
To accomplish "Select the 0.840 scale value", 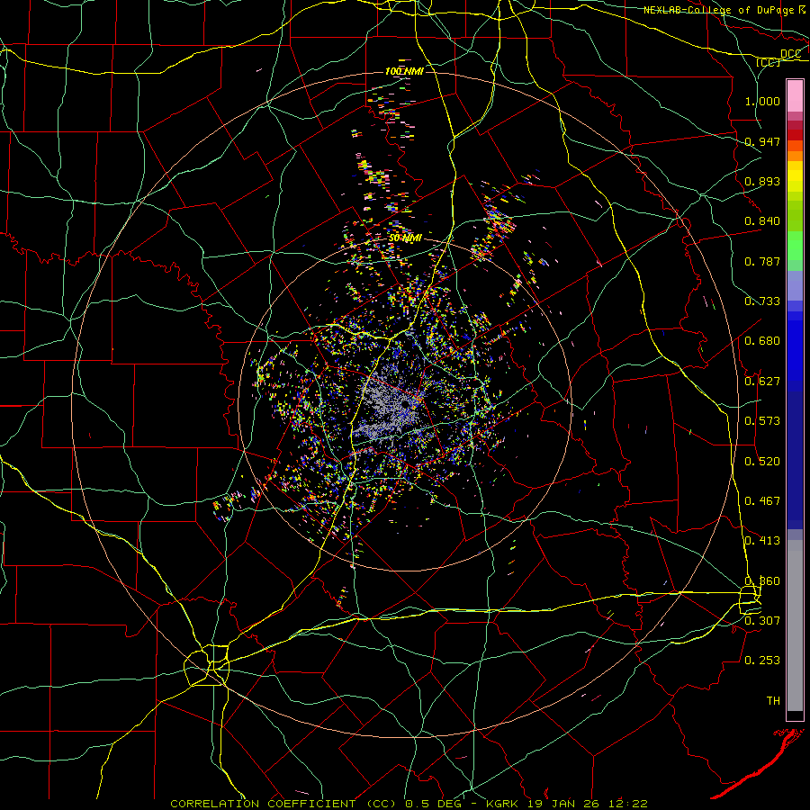I will click(x=762, y=221).
